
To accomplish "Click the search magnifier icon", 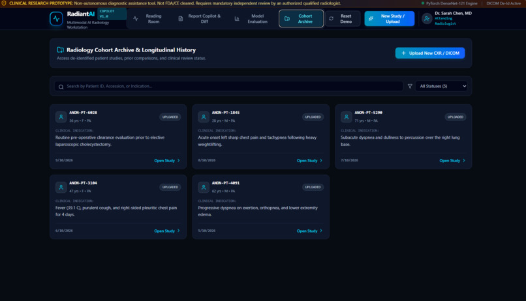I will click(x=61, y=87).
